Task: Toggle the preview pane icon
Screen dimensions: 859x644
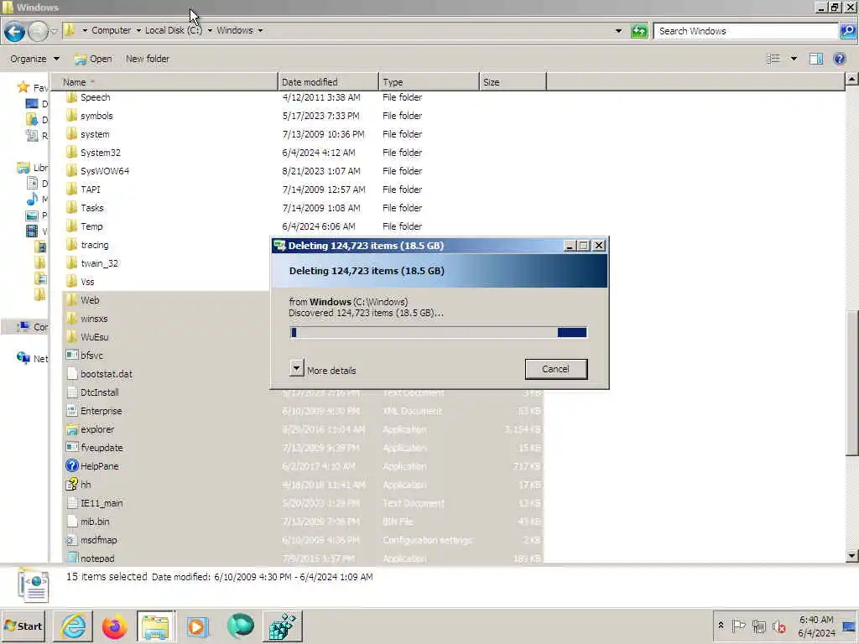Action: [815, 59]
